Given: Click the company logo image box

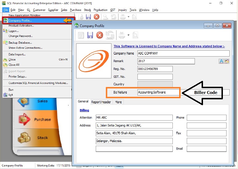Looking at the screenshot, I should coord(94,61).
